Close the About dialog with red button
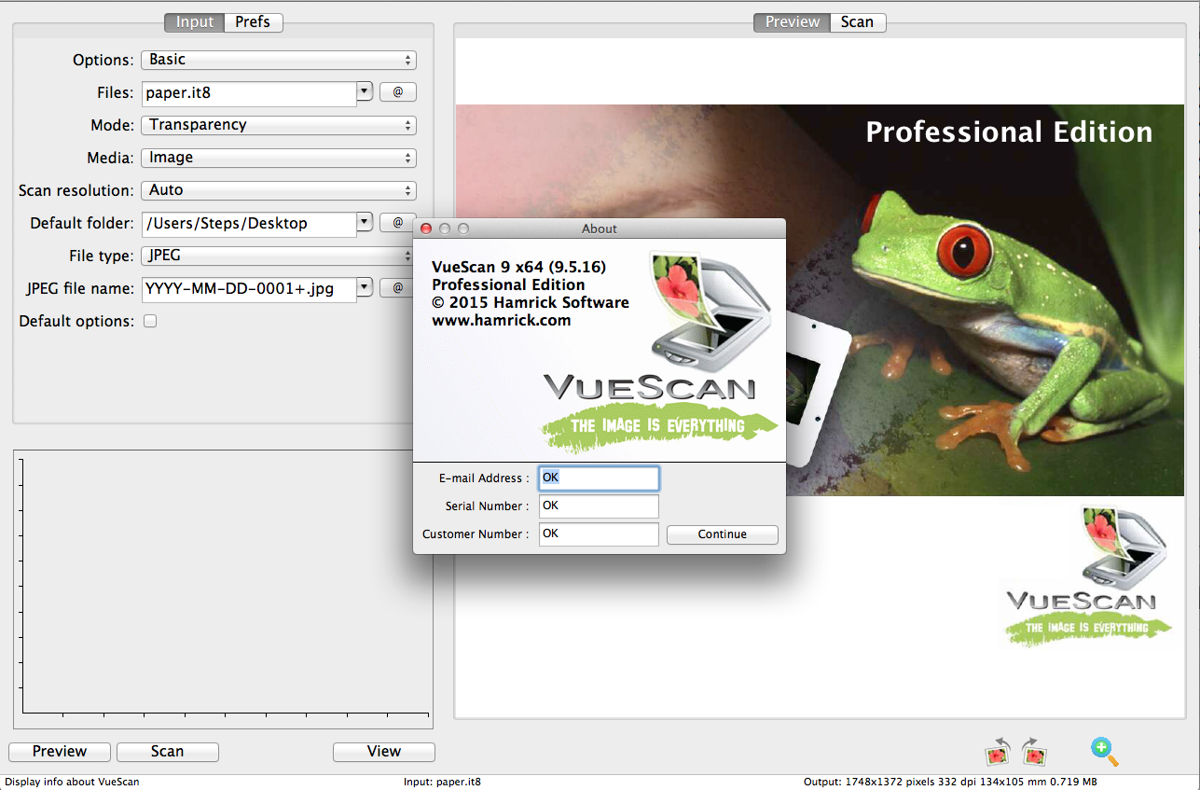Viewport: 1200px width, 790px height. click(426, 229)
